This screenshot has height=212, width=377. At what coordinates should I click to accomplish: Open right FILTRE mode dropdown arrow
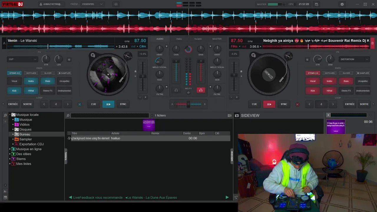click(x=210, y=87)
